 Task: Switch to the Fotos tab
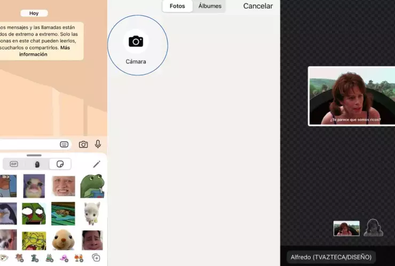tap(177, 6)
